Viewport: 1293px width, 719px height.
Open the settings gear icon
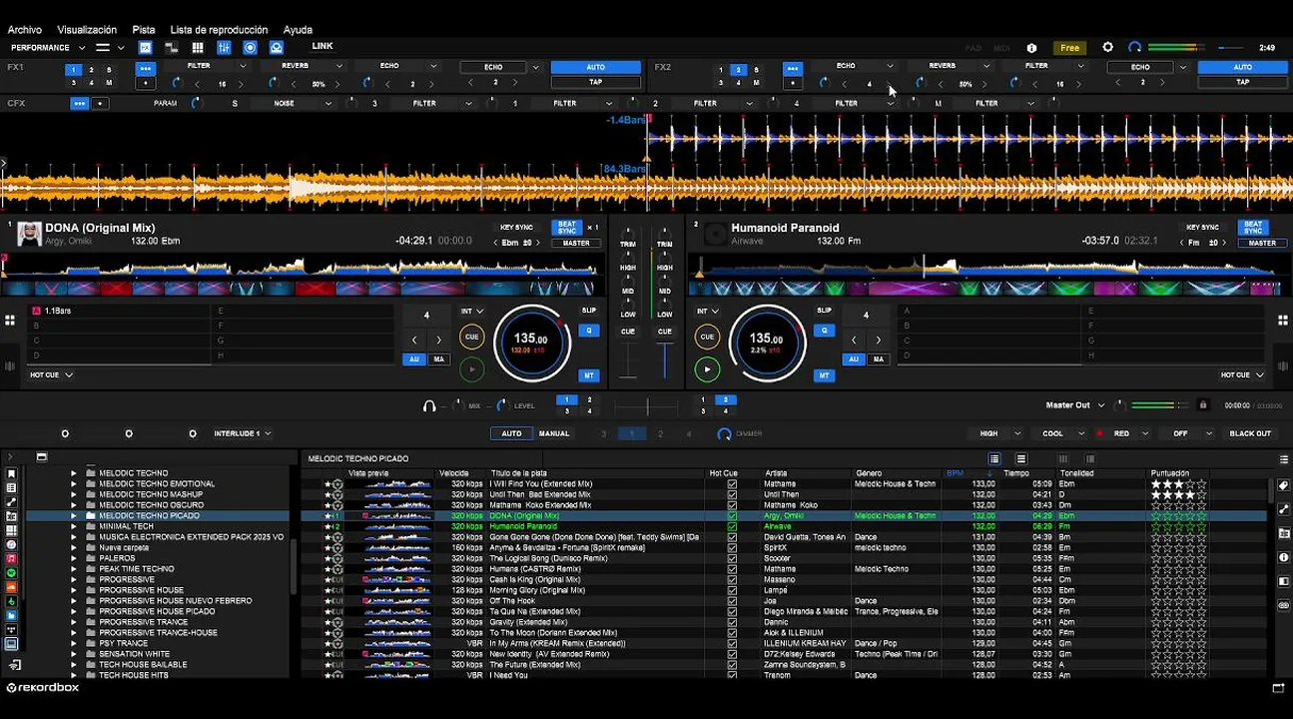point(1107,47)
